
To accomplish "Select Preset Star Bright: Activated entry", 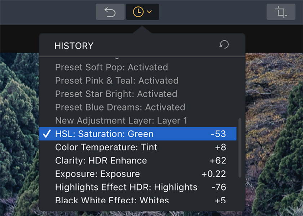I will pos(138,94).
